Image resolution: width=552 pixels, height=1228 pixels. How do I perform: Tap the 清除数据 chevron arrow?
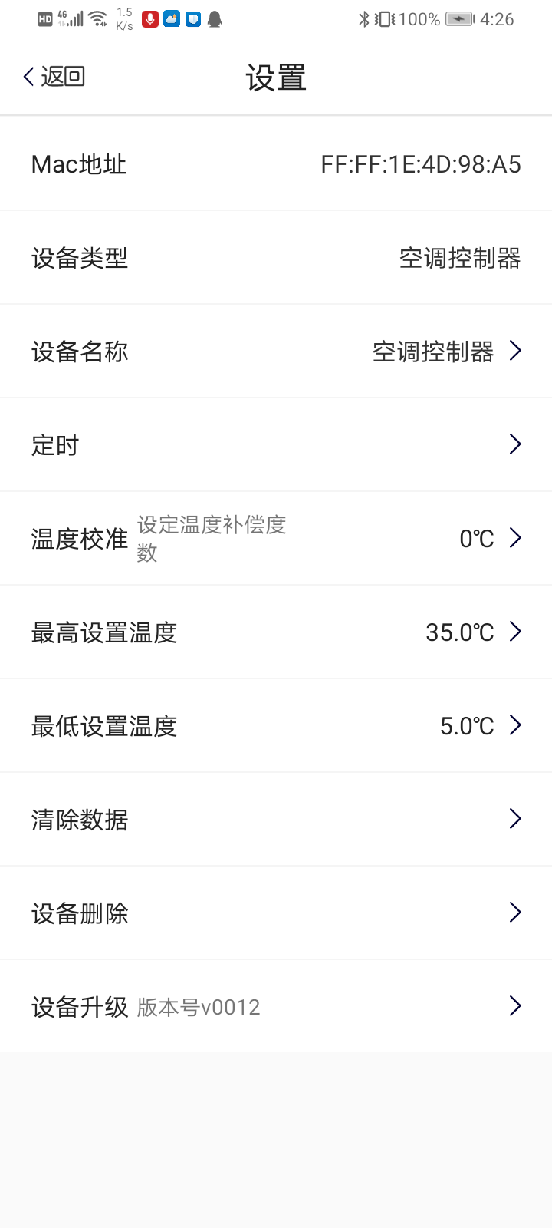[x=515, y=819]
